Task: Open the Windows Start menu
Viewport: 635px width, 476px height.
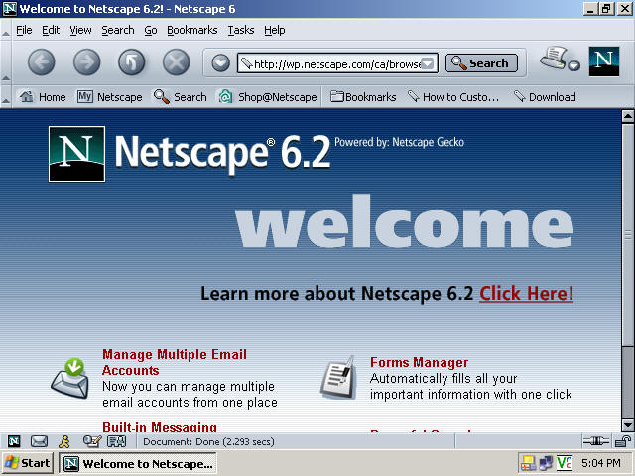Action: [x=27, y=463]
